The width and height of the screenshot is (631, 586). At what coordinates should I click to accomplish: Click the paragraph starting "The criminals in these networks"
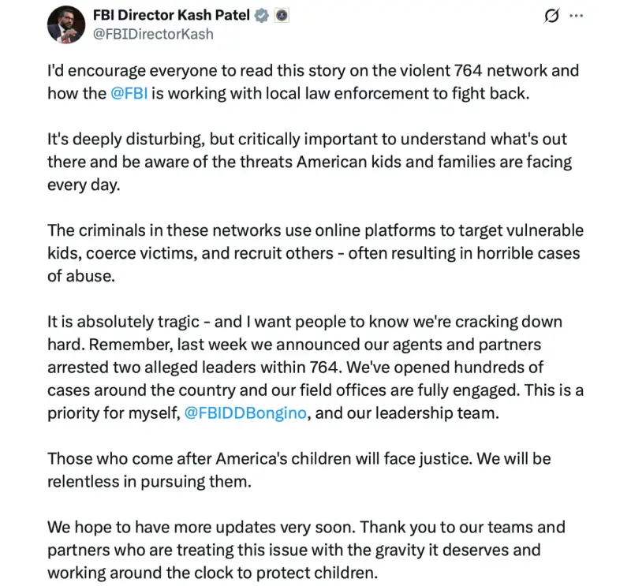click(x=315, y=253)
